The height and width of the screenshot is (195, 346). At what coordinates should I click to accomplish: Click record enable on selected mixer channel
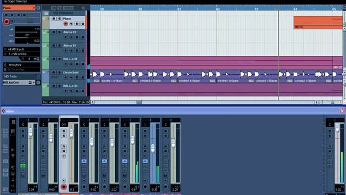click(64, 187)
